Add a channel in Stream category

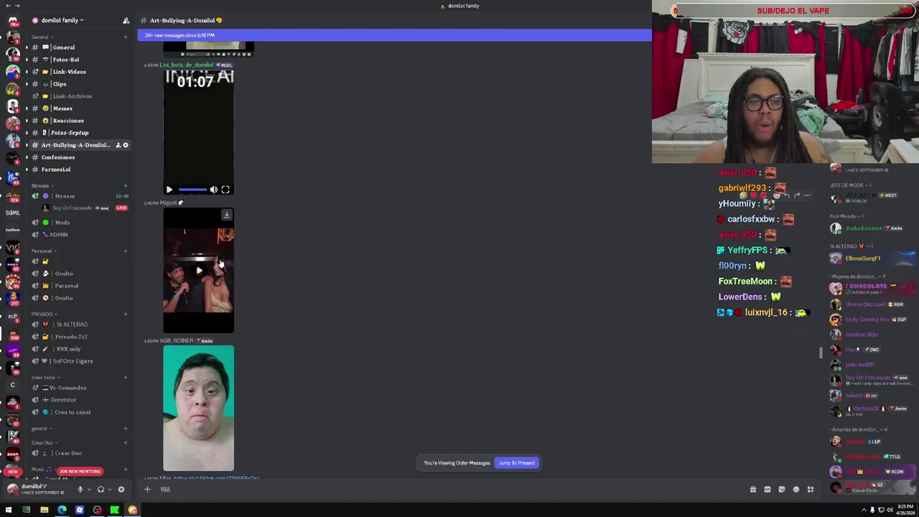click(x=125, y=186)
